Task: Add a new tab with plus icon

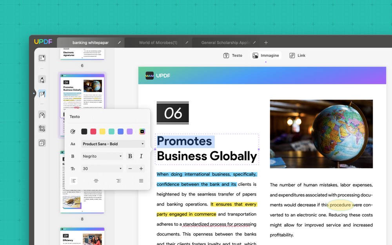Action: (x=266, y=42)
